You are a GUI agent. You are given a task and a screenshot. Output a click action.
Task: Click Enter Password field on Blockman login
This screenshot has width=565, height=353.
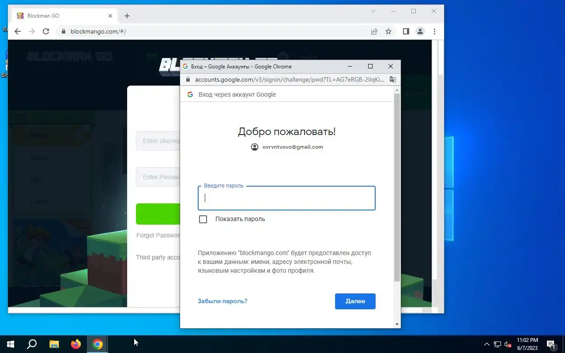point(158,177)
